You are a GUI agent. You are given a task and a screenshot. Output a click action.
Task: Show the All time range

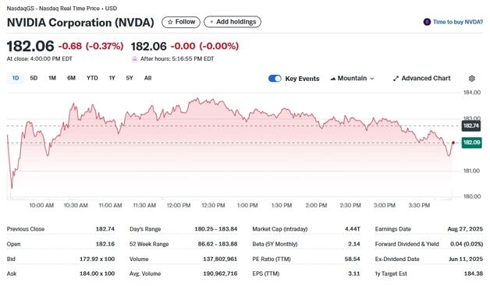point(147,78)
